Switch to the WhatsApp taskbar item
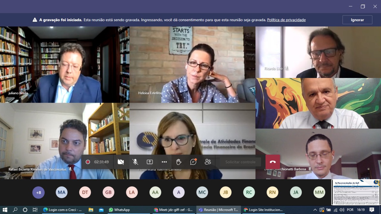Viewport: 381px width, 214px height. [x=119, y=210]
